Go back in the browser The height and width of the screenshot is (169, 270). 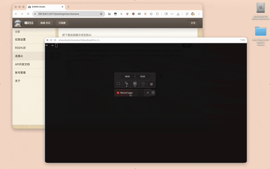click(16, 14)
